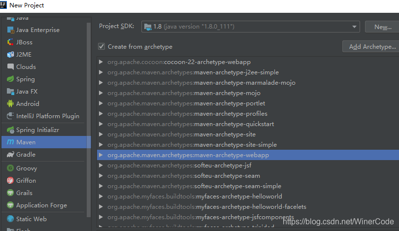Image resolution: width=399 pixels, height=231 pixels.
Task: Click Add Archetype... button
Action: tap(371, 47)
